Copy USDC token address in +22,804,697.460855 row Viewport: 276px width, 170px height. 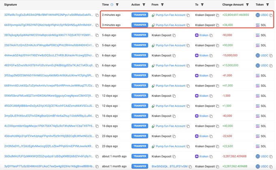[271, 15]
